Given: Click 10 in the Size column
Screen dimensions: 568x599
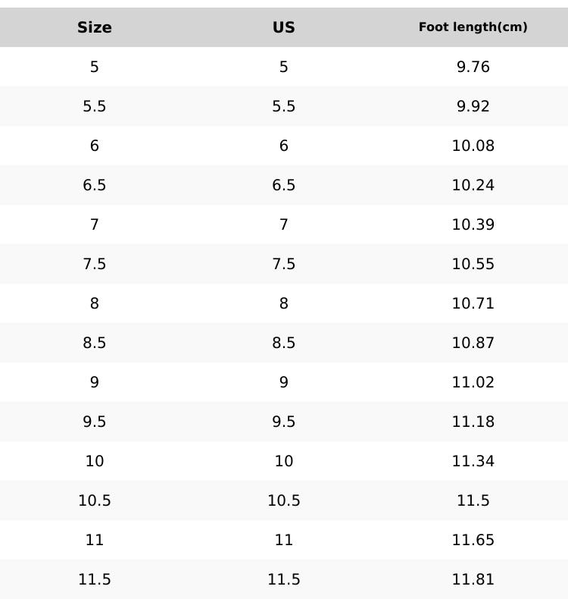Looking at the screenshot, I should click(x=95, y=461).
